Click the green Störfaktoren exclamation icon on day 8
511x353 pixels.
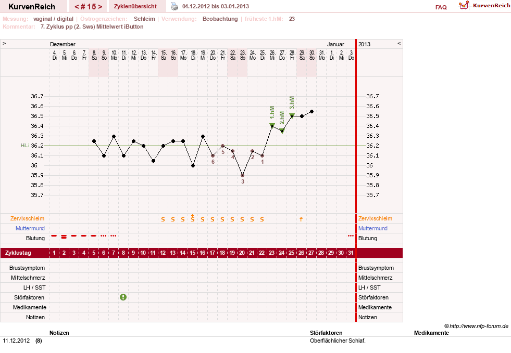[123, 297]
